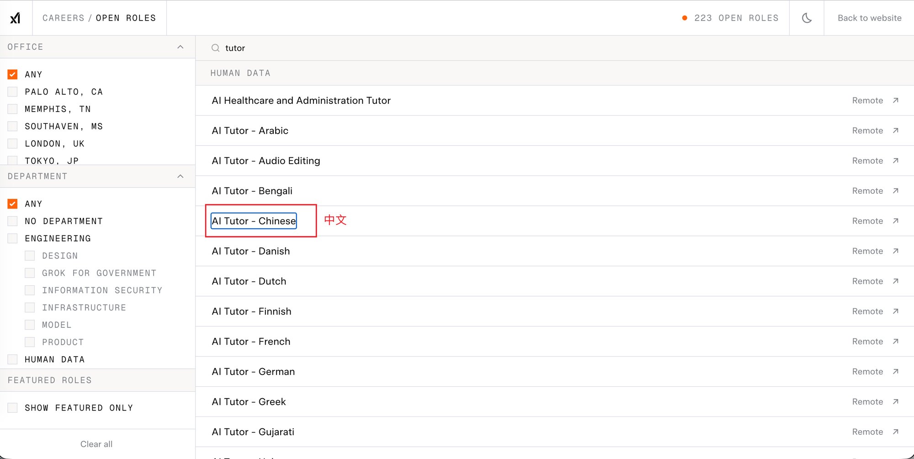Open AI Tutor - French role
914x459 pixels.
251,342
